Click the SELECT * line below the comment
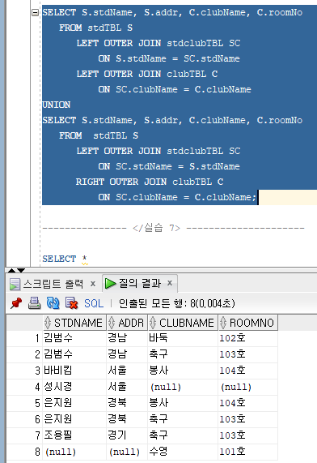 (65, 259)
